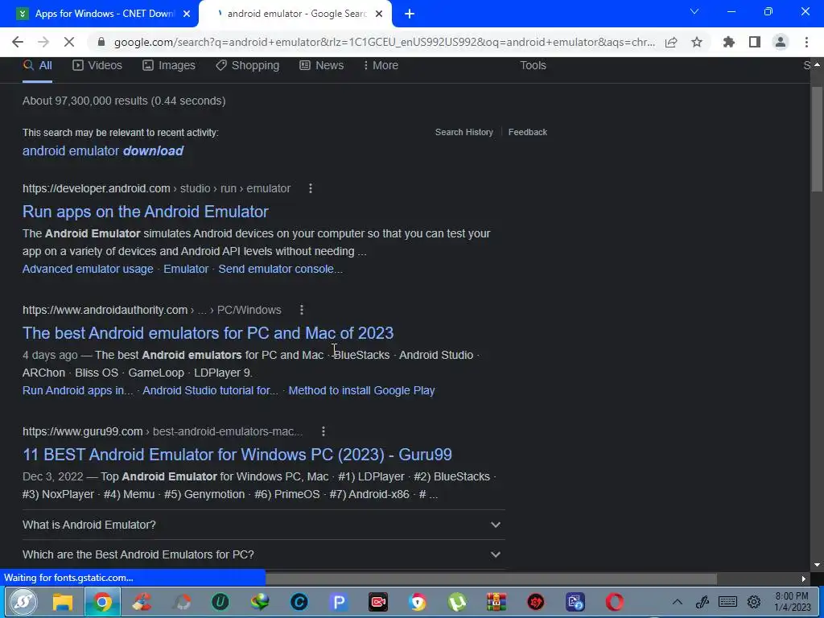Close the android emulator Google Search tab

(x=379, y=14)
